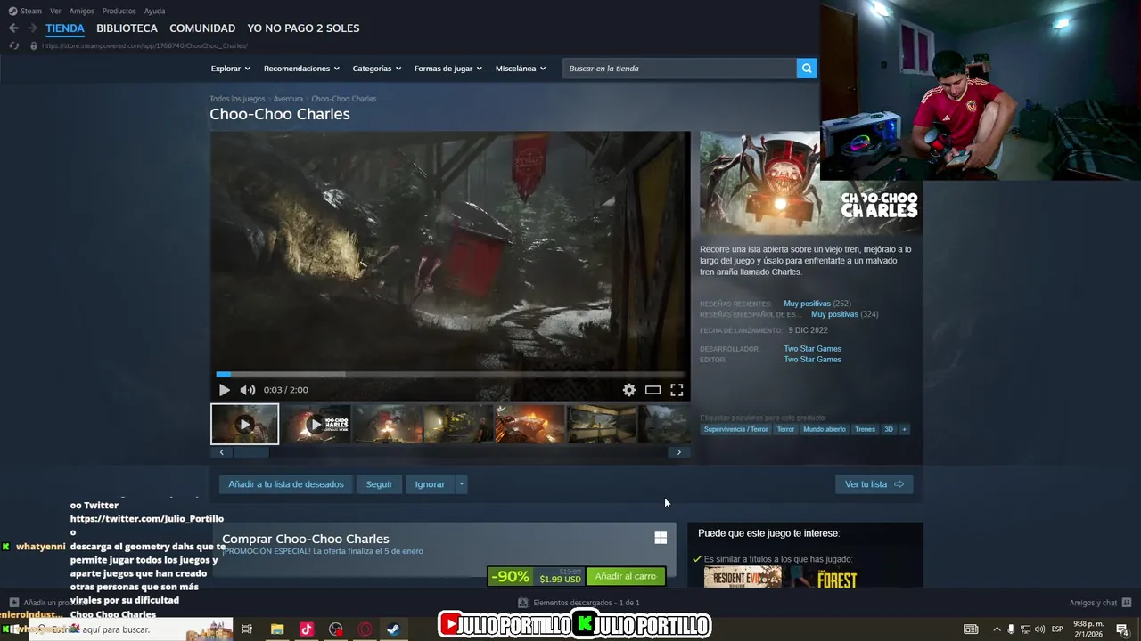
Task: Expand the Recomendaciones dropdown menu
Action: (301, 69)
